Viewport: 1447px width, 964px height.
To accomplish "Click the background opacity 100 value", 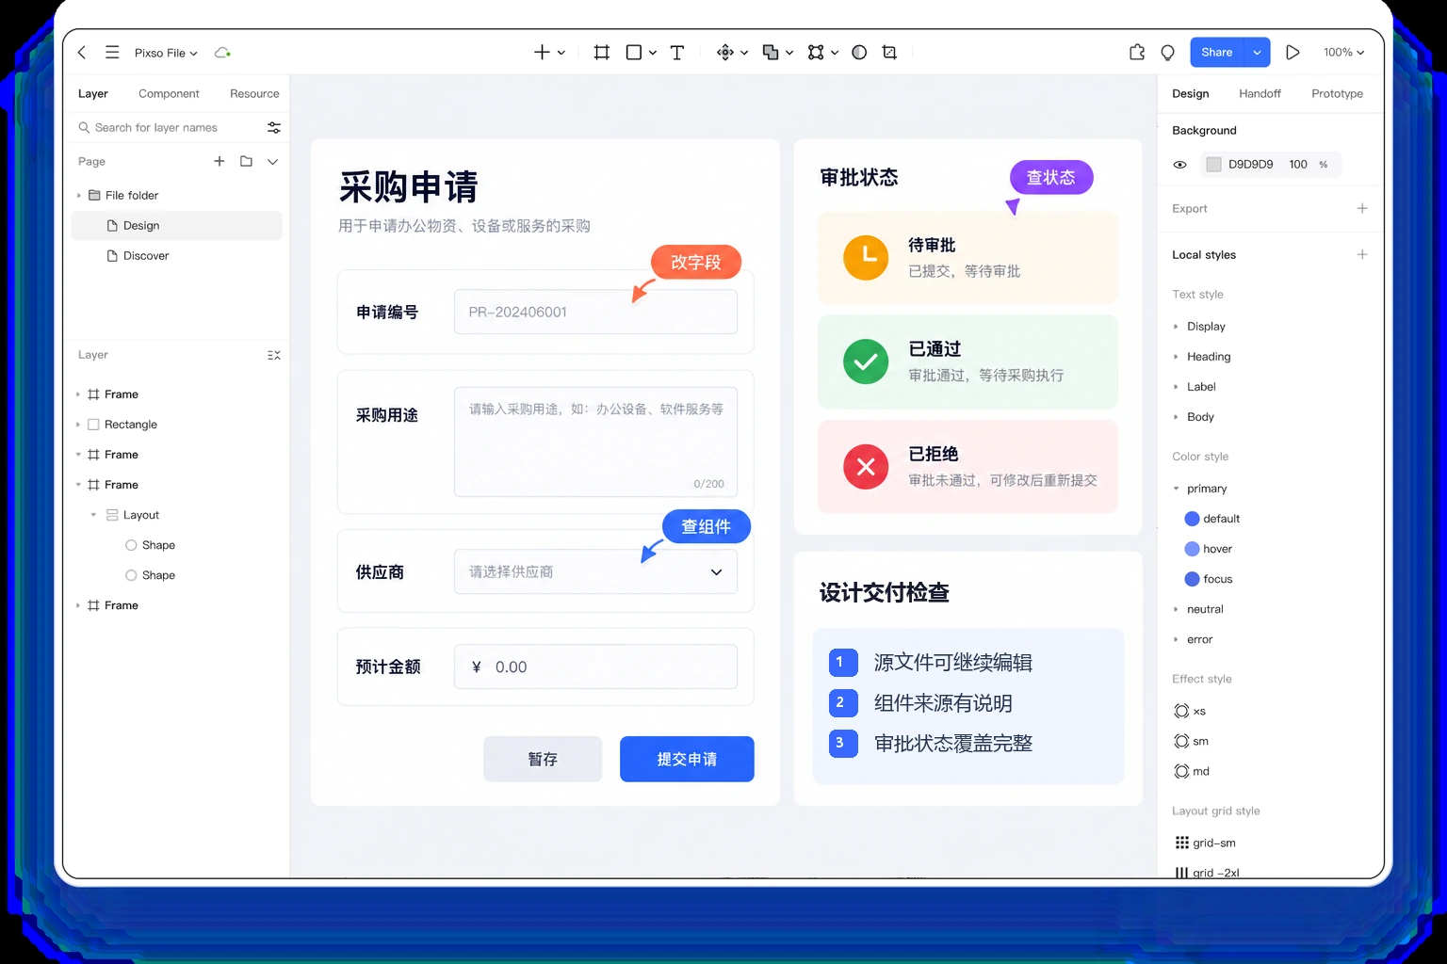I will coord(1298,165).
